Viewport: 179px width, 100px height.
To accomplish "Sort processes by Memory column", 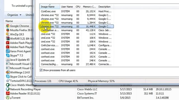I will (89, 7).
